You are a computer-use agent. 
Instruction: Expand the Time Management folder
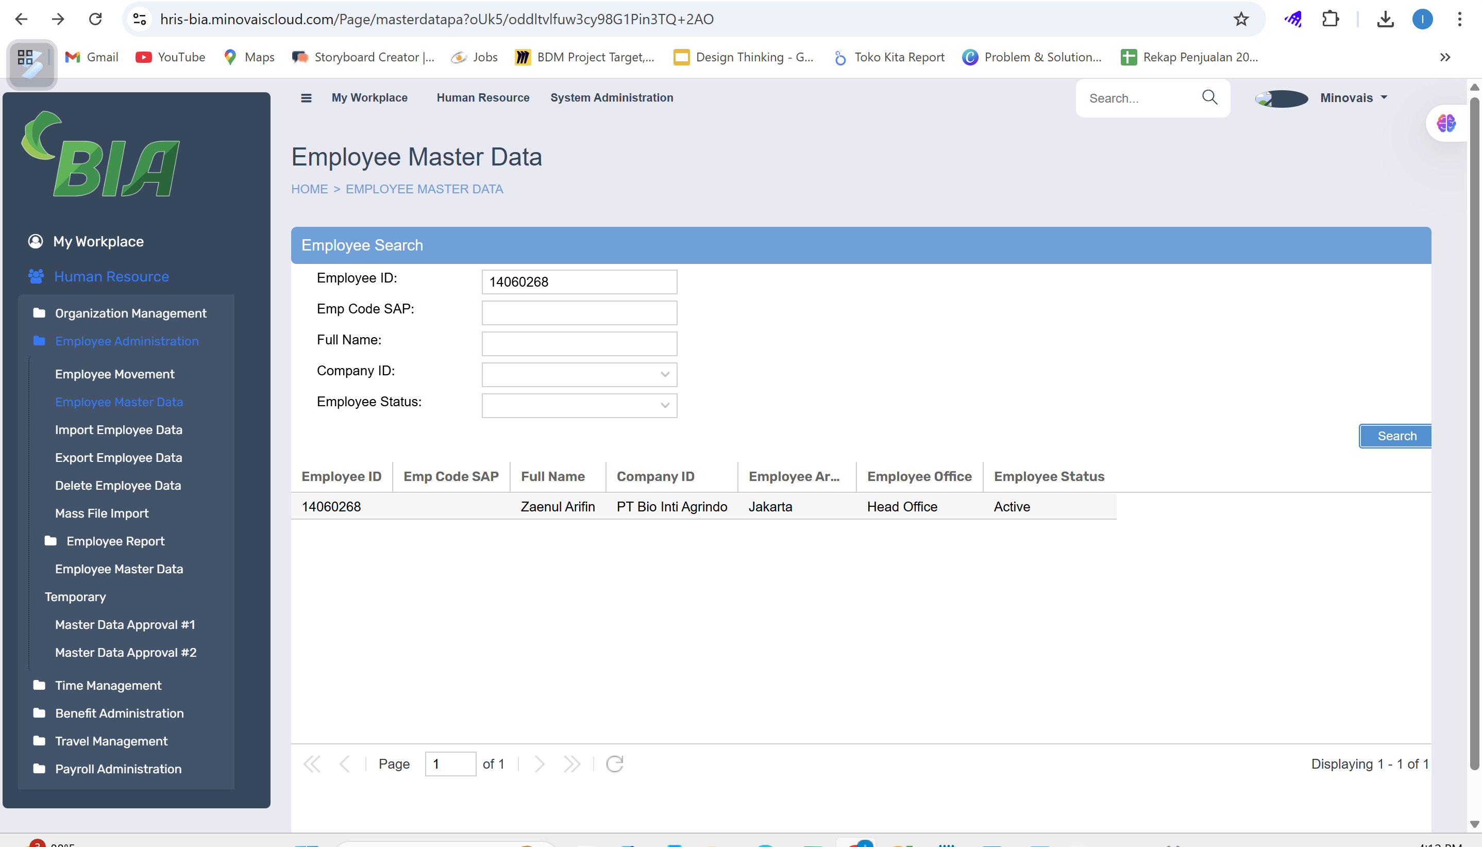click(97, 685)
